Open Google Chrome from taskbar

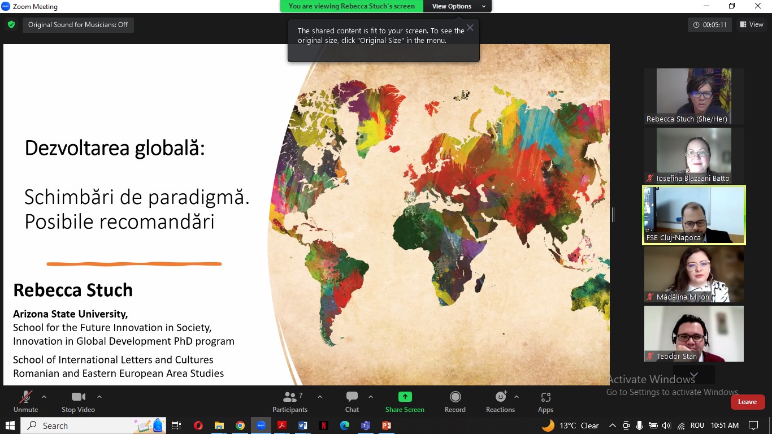(240, 426)
